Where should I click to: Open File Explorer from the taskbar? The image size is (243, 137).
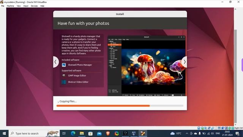[x=82, y=134]
